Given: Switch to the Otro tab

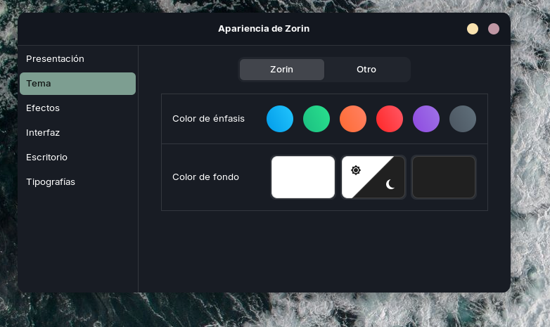Looking at the screenshot, I should (x=366, y=70).
